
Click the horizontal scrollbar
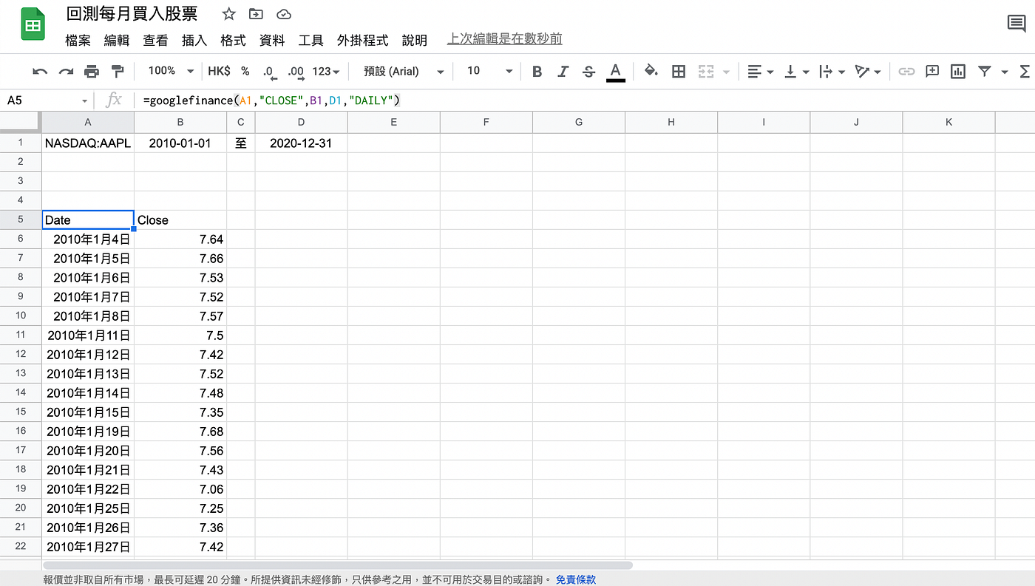[339, 565]
